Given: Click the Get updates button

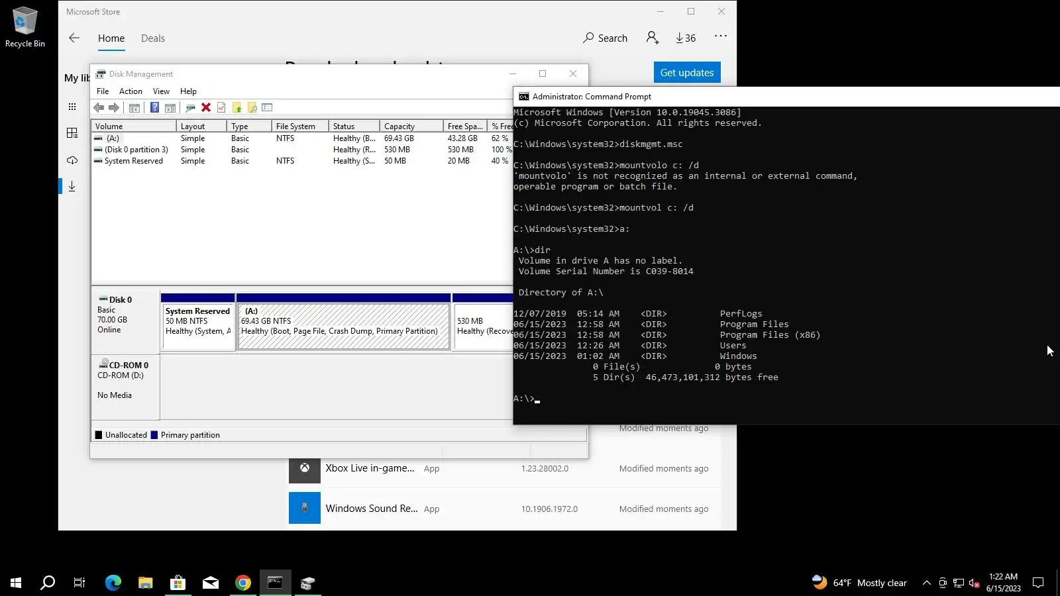Looking at the screenshot, I should point(687,73).
